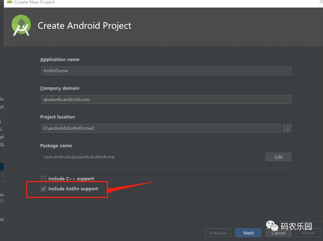Open the project location browse (...) button

click(287, 128)
